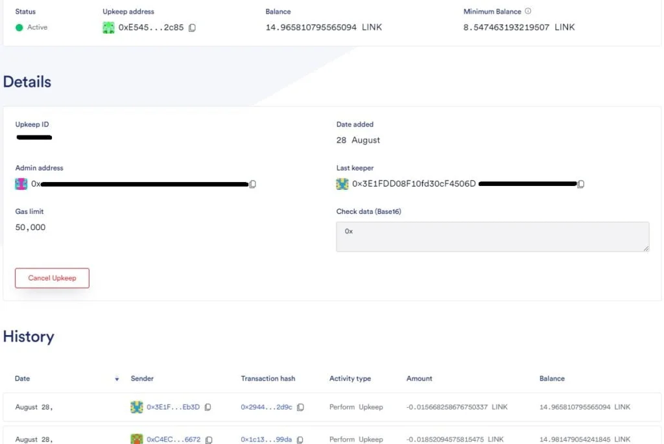Copy sender address 0xC4EC...6672
Viewport: 664px width, 444px height.
(x=209, y=439)
